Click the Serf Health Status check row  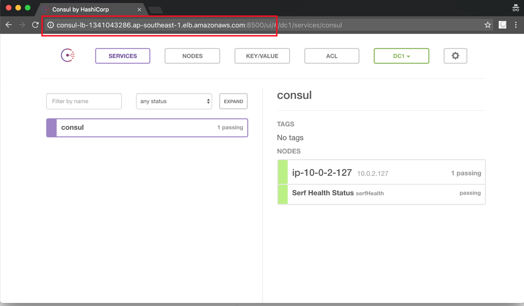[x=381, y=194]
